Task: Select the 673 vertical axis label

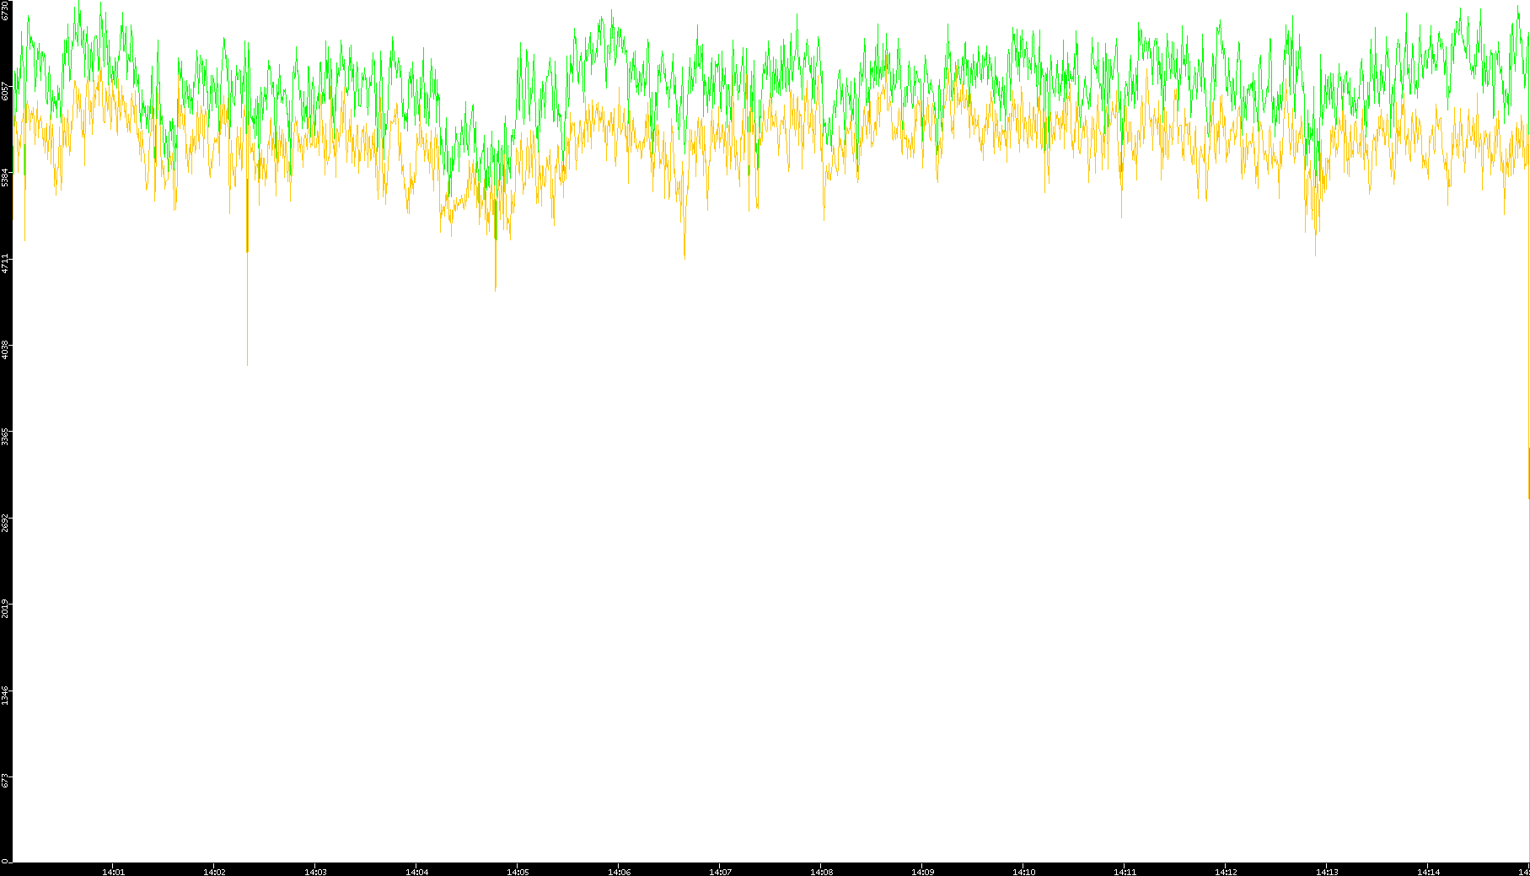Action: 5,781
